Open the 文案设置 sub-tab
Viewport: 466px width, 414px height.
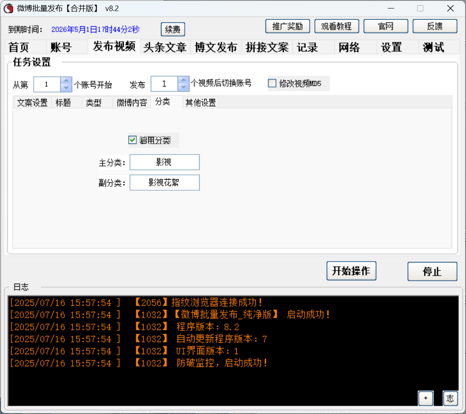click(x=32, y=103)
